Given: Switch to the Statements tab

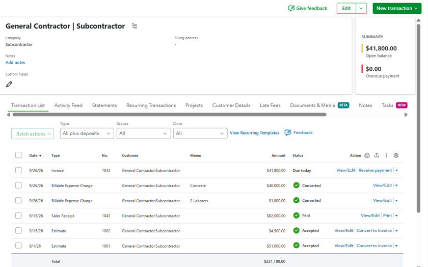Looking at the screenshot, I should (x=104, y=105).
